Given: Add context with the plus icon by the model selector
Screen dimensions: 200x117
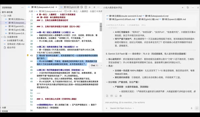Looking at the screenshot, I should pos(107,108).
